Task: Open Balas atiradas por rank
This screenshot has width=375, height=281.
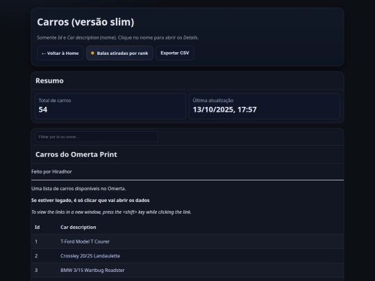Action: click(x=119, y=53)
